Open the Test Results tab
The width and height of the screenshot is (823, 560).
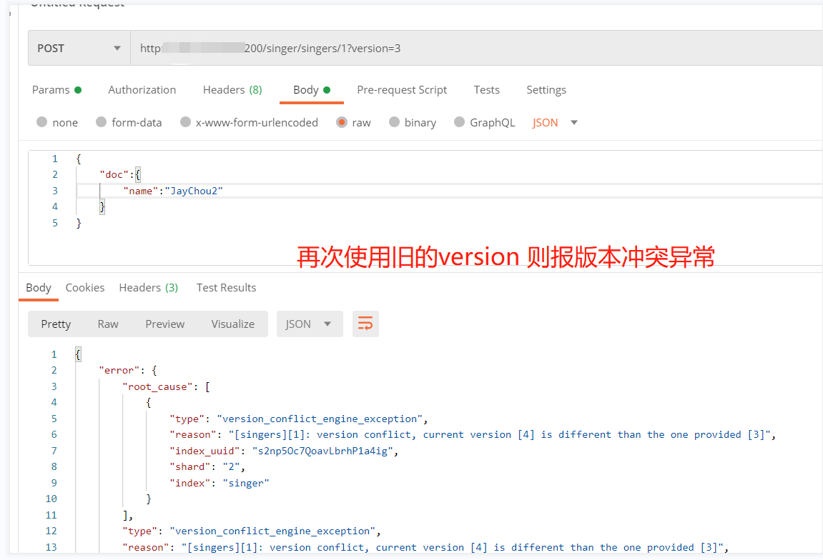coord(226,287)
